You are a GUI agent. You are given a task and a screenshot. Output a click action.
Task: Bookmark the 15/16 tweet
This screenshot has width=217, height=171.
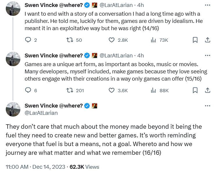tap(195, 90)
